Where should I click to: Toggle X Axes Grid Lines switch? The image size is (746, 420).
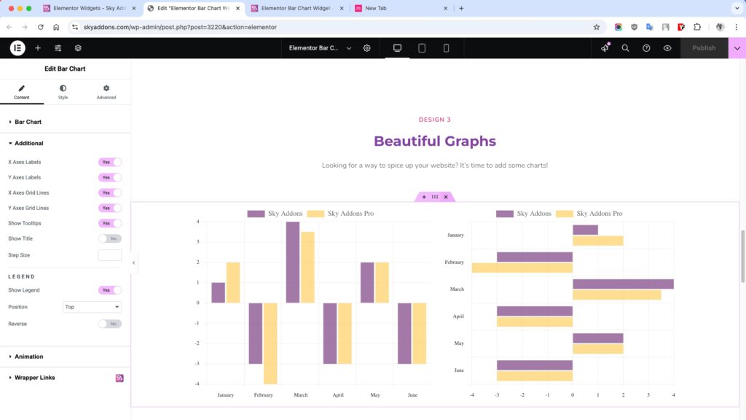pyautogui.click(x=110, y=192)
